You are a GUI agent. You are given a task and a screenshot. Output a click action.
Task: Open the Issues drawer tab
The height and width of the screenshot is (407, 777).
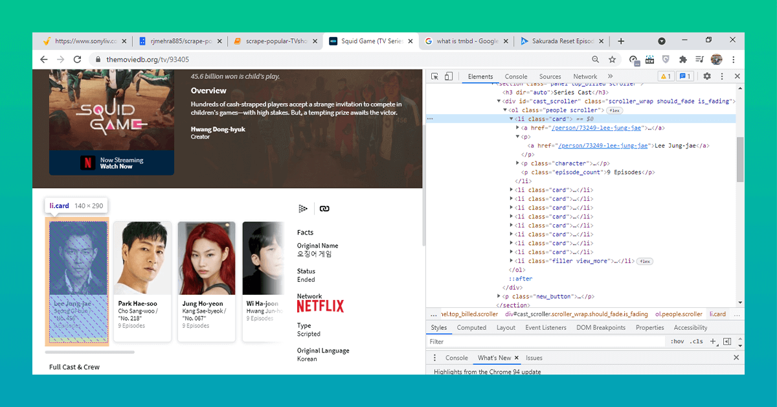coord(534,358)
